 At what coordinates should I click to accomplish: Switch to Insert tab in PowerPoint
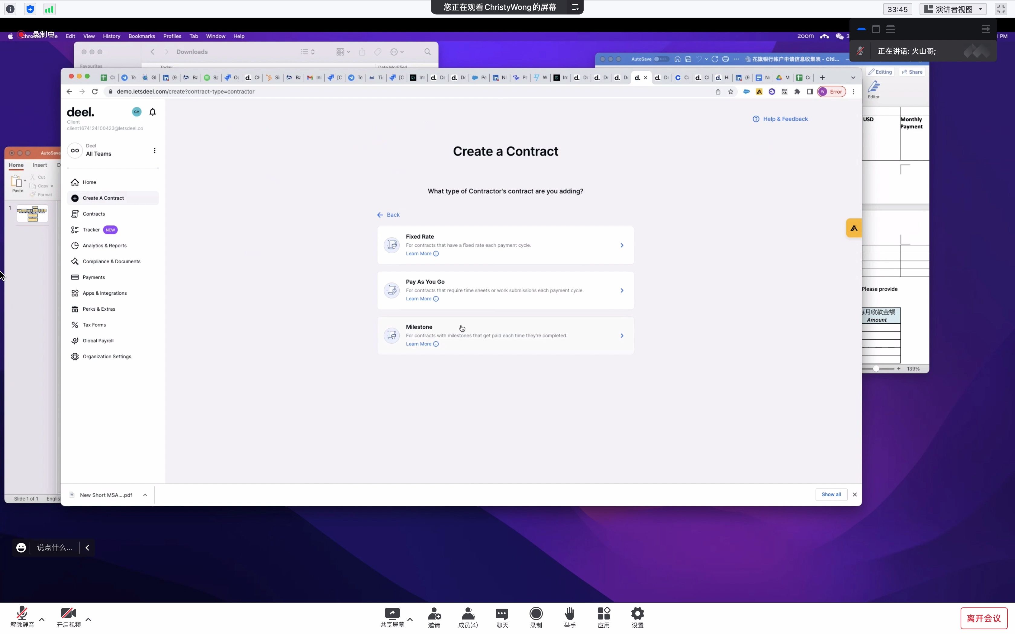point(40,165)
